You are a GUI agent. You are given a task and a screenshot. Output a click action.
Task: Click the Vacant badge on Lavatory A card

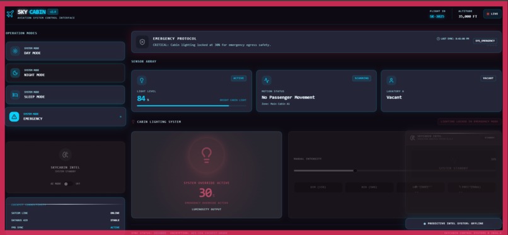[x=488, y=78]
